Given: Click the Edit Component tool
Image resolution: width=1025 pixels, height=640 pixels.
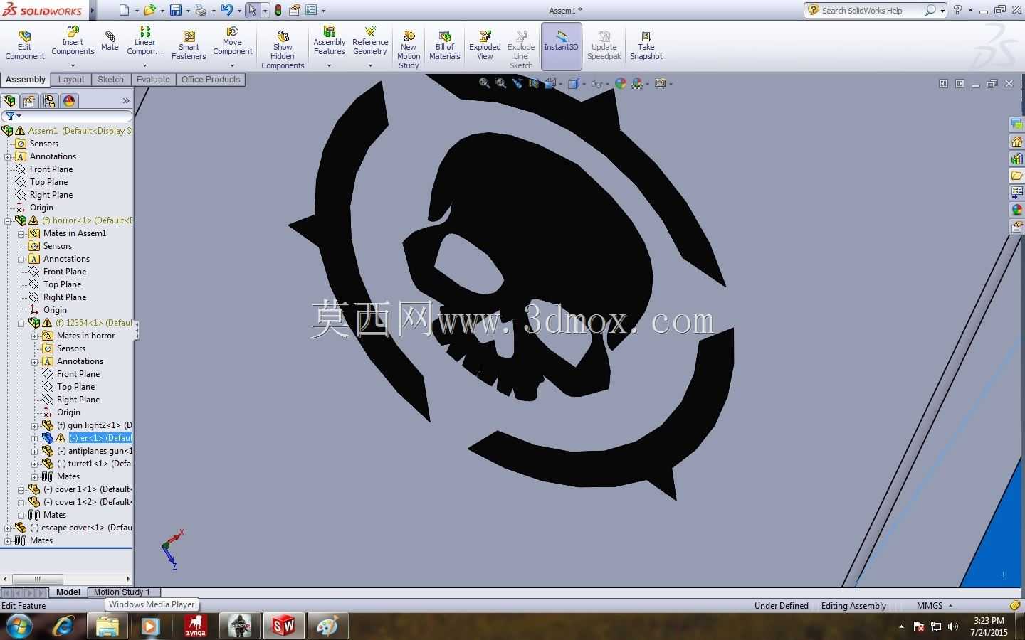Looking at the screenshot, I should [25, 46].
